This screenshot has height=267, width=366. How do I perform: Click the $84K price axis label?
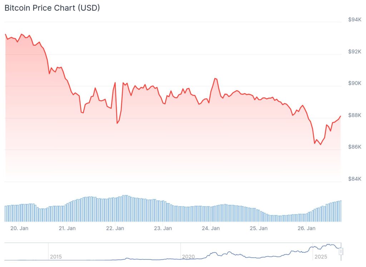tap(355, 179)
